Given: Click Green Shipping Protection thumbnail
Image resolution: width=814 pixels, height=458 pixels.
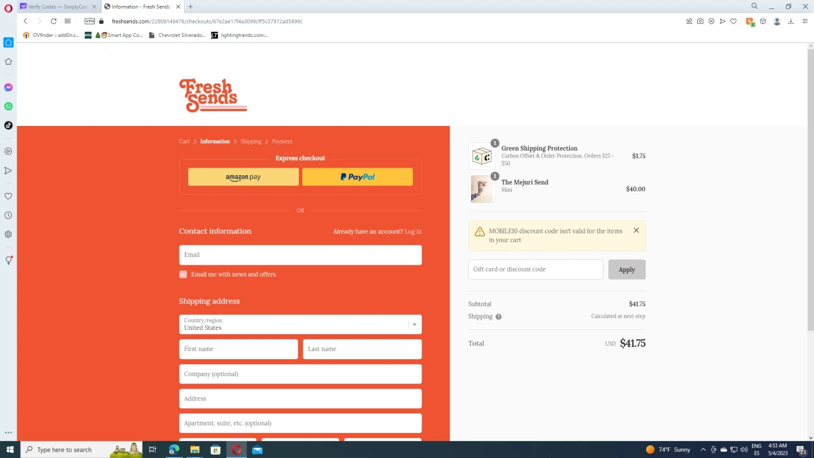Looking at the screenshot, I should [481, 156].
